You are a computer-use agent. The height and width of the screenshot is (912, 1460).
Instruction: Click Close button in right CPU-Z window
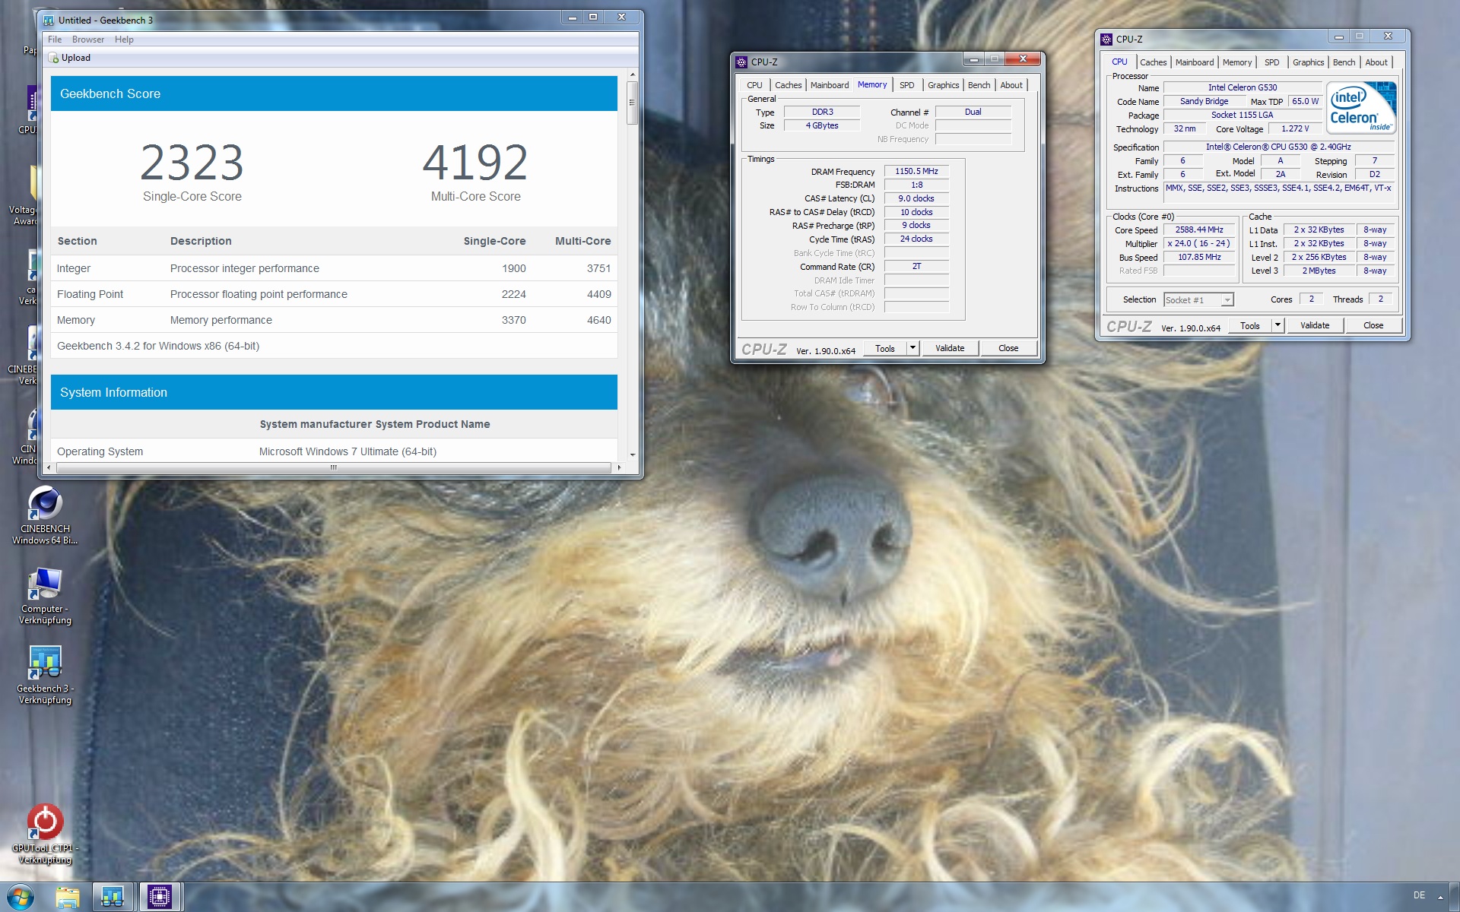[x=1373, y=326]
